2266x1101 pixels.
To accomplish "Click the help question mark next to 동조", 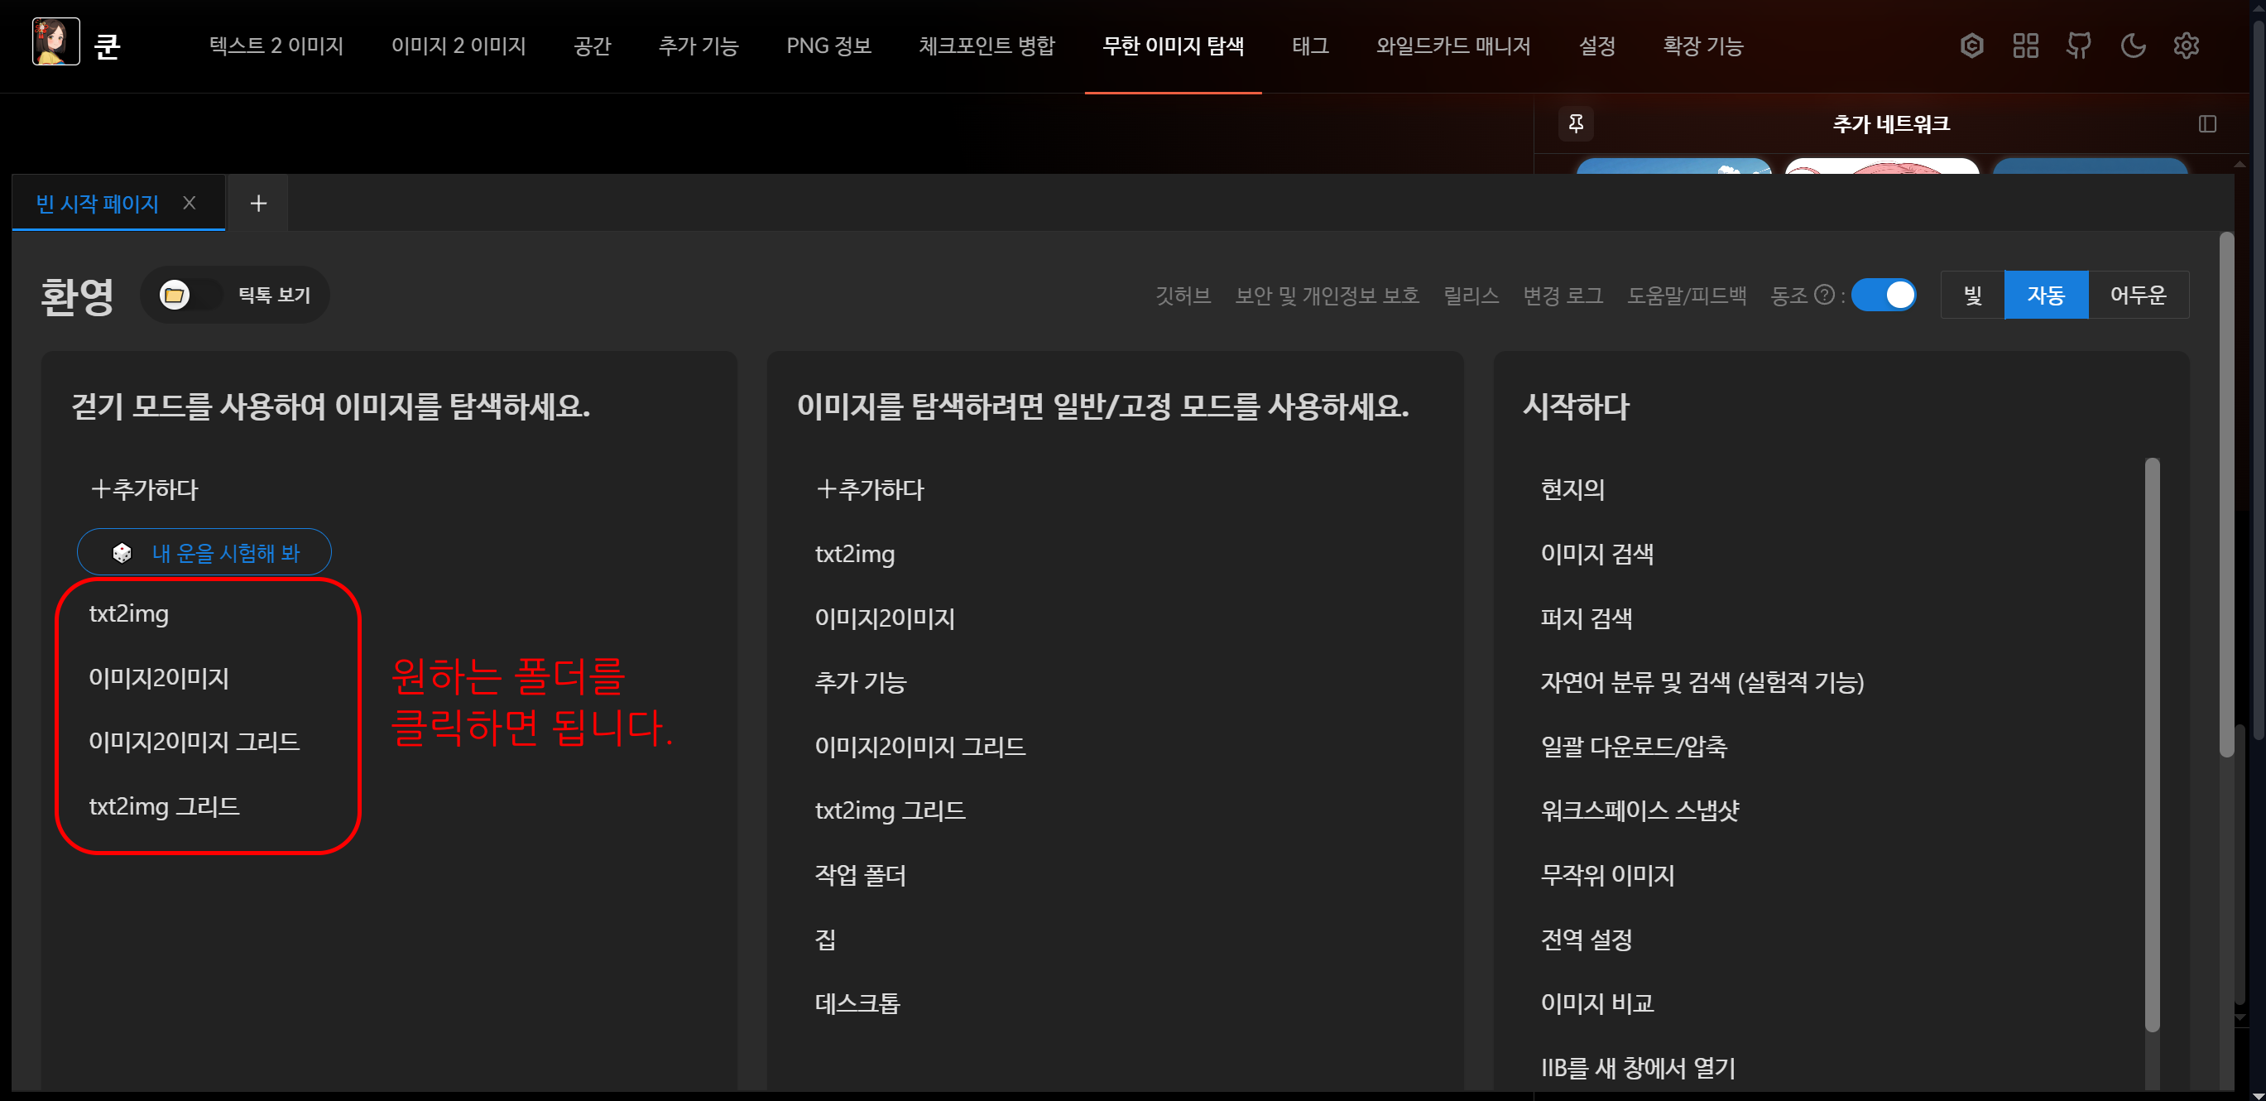I will [1824, 295].
